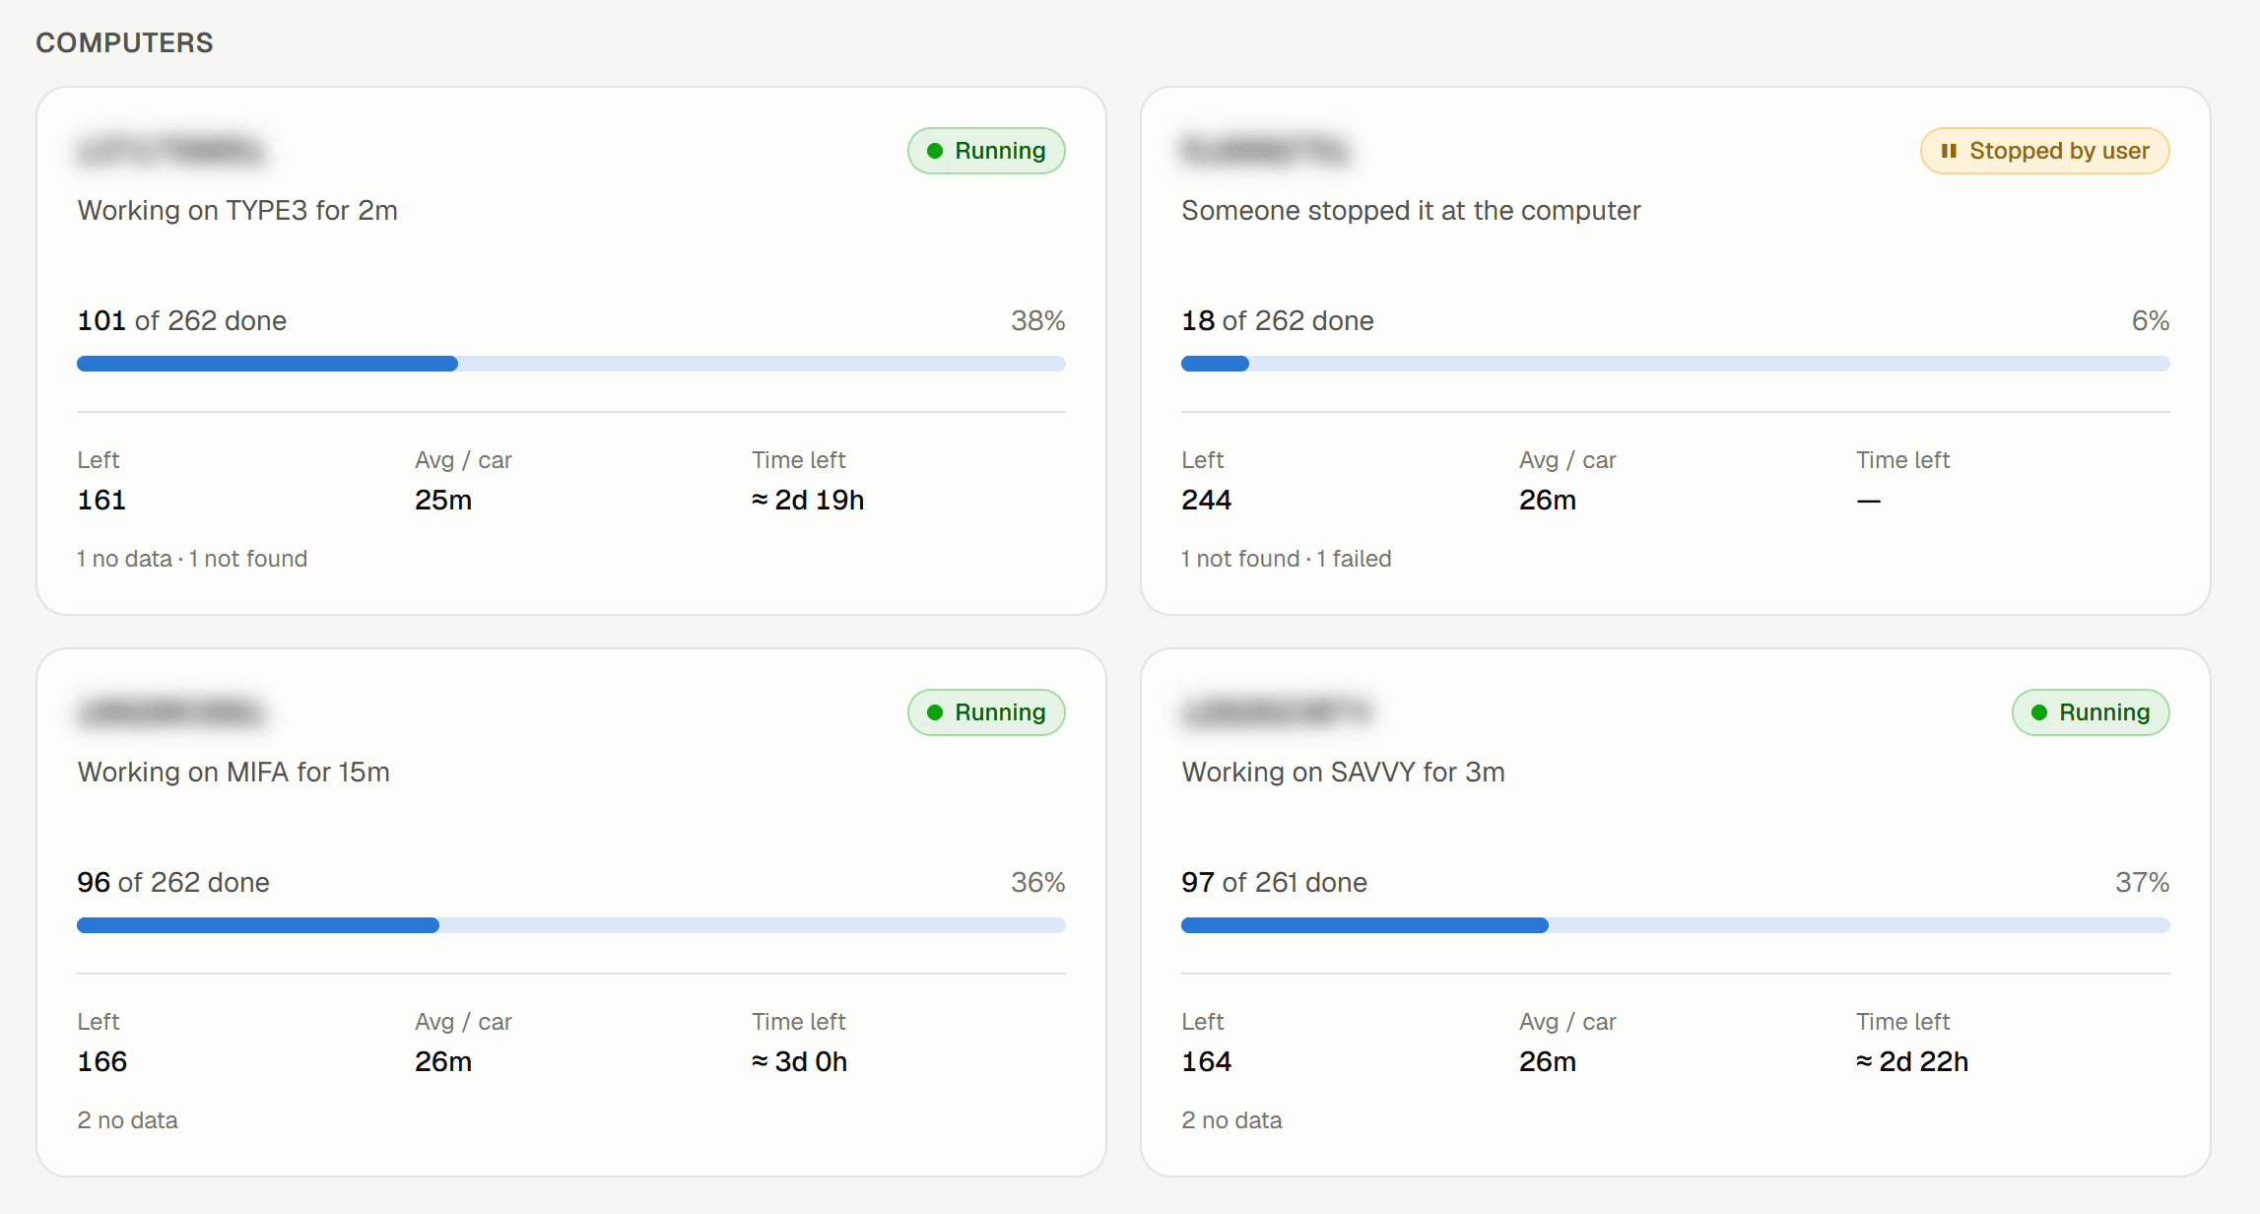Click the progress bar under 101 of 262 done
This screenshot has height=1214, width=2260.
(x=571, y=364)
